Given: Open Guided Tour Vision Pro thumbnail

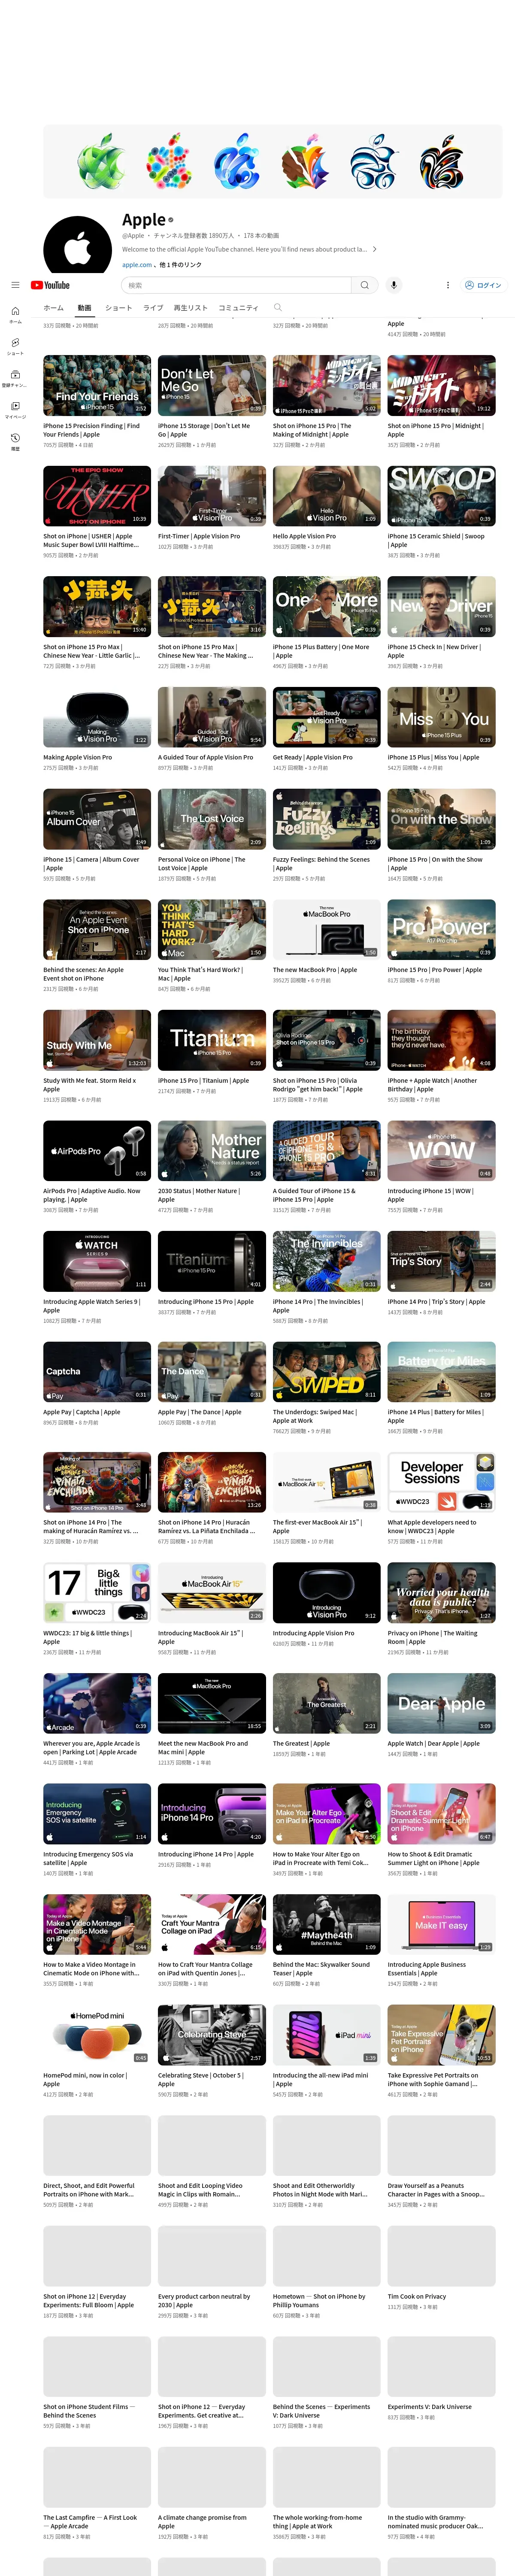Looking at the screenshot, I should coord(212,717).
